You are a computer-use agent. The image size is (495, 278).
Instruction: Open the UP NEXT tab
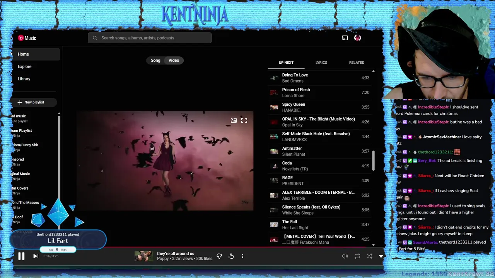[286, 63]
